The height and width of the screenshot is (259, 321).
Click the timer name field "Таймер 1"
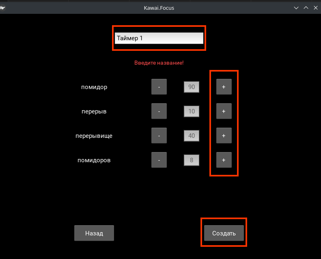[159, 38]
